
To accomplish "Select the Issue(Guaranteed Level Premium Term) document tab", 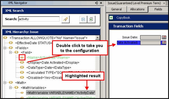I will point(134,3).
